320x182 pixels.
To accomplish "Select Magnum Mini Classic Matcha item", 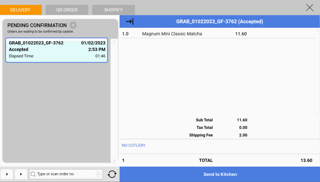I will [172, 34].
